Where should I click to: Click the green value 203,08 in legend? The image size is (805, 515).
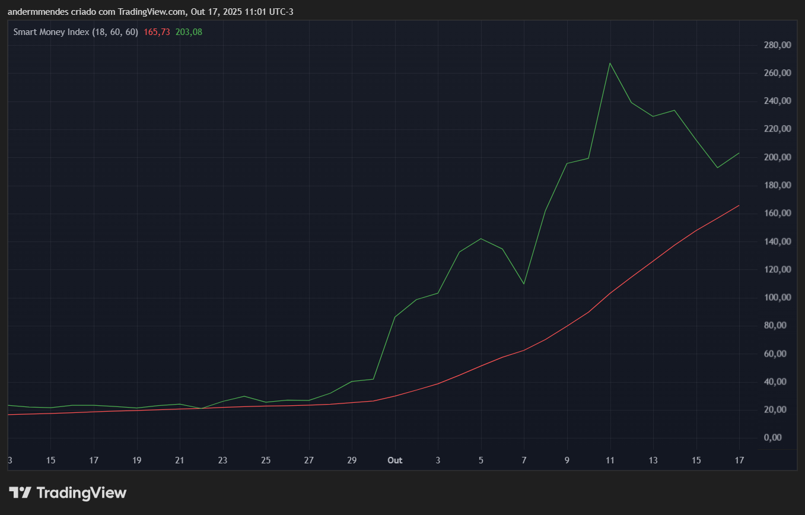click(189, 32)
